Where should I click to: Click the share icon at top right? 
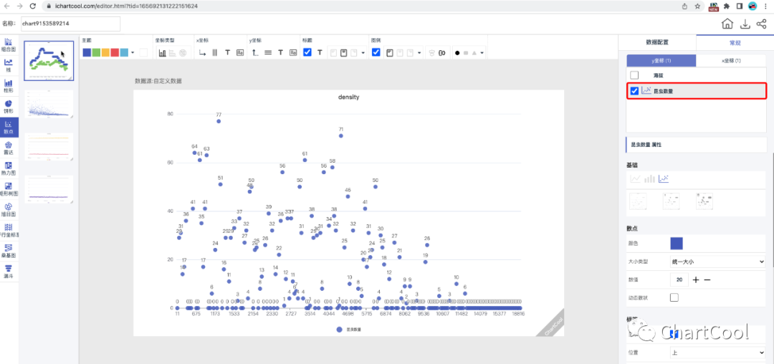tap(761, 24)
